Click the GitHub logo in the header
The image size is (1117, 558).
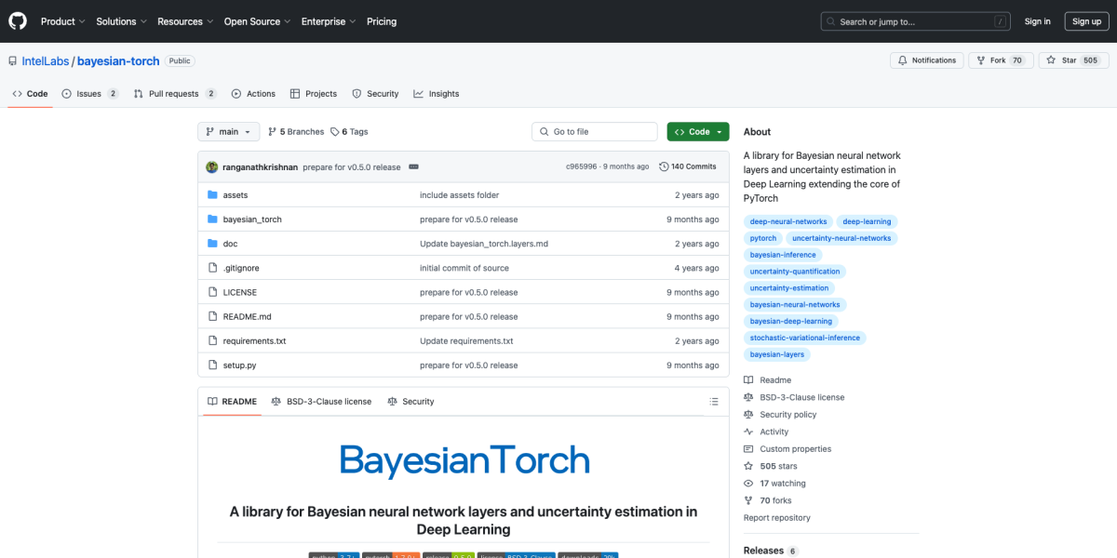[x=17, y=20]
